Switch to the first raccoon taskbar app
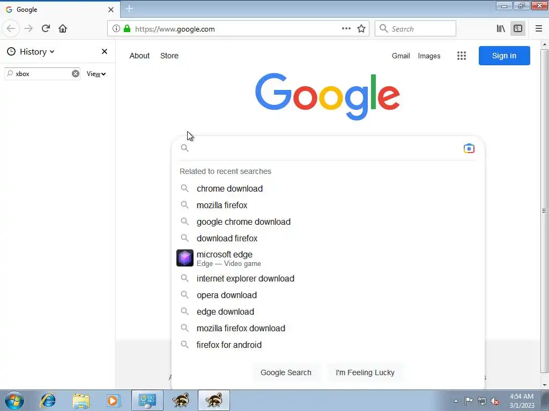 point(181,400)
